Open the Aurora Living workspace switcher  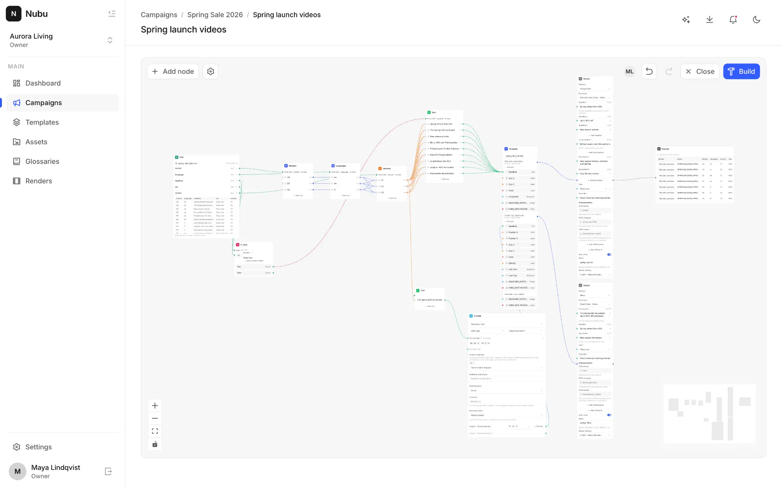[x=62, y=40]
